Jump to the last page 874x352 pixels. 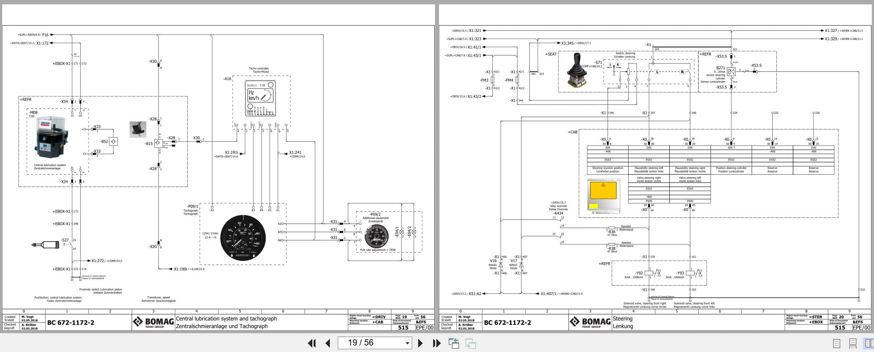436,343
